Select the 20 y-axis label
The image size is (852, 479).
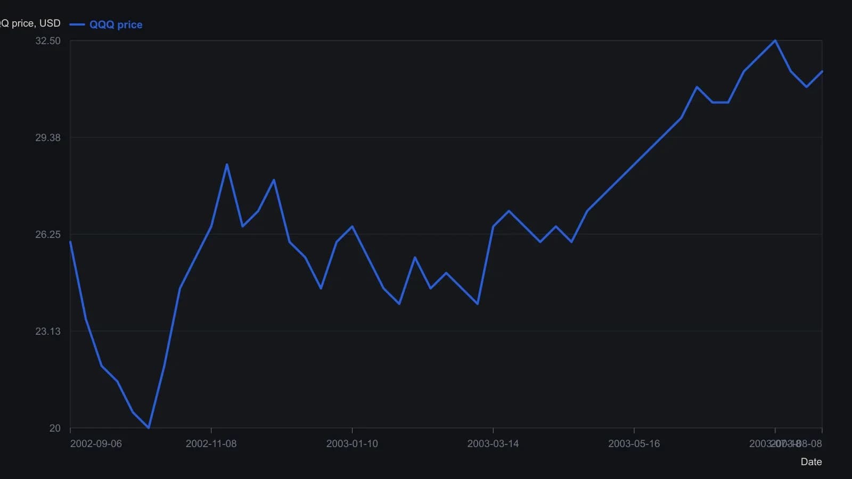55,428
